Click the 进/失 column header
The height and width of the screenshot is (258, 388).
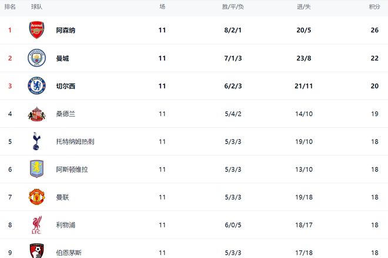(303, 6)
